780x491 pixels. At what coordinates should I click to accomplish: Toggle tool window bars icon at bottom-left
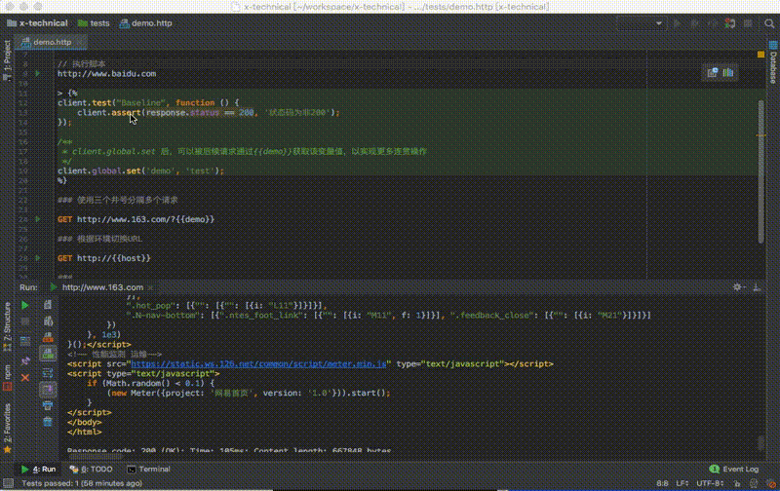click(8, 483)
